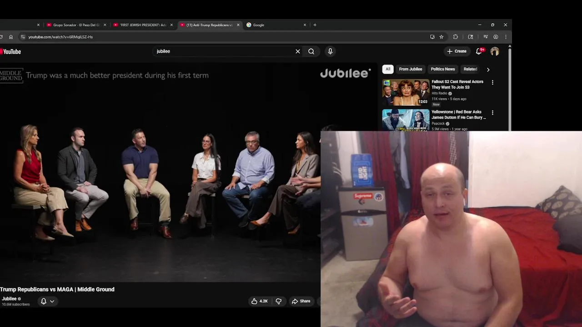The width and height of the screenshot is (582, 327).
Task: Bookmark this page with the star icon
Action: [x=441, y=37]
